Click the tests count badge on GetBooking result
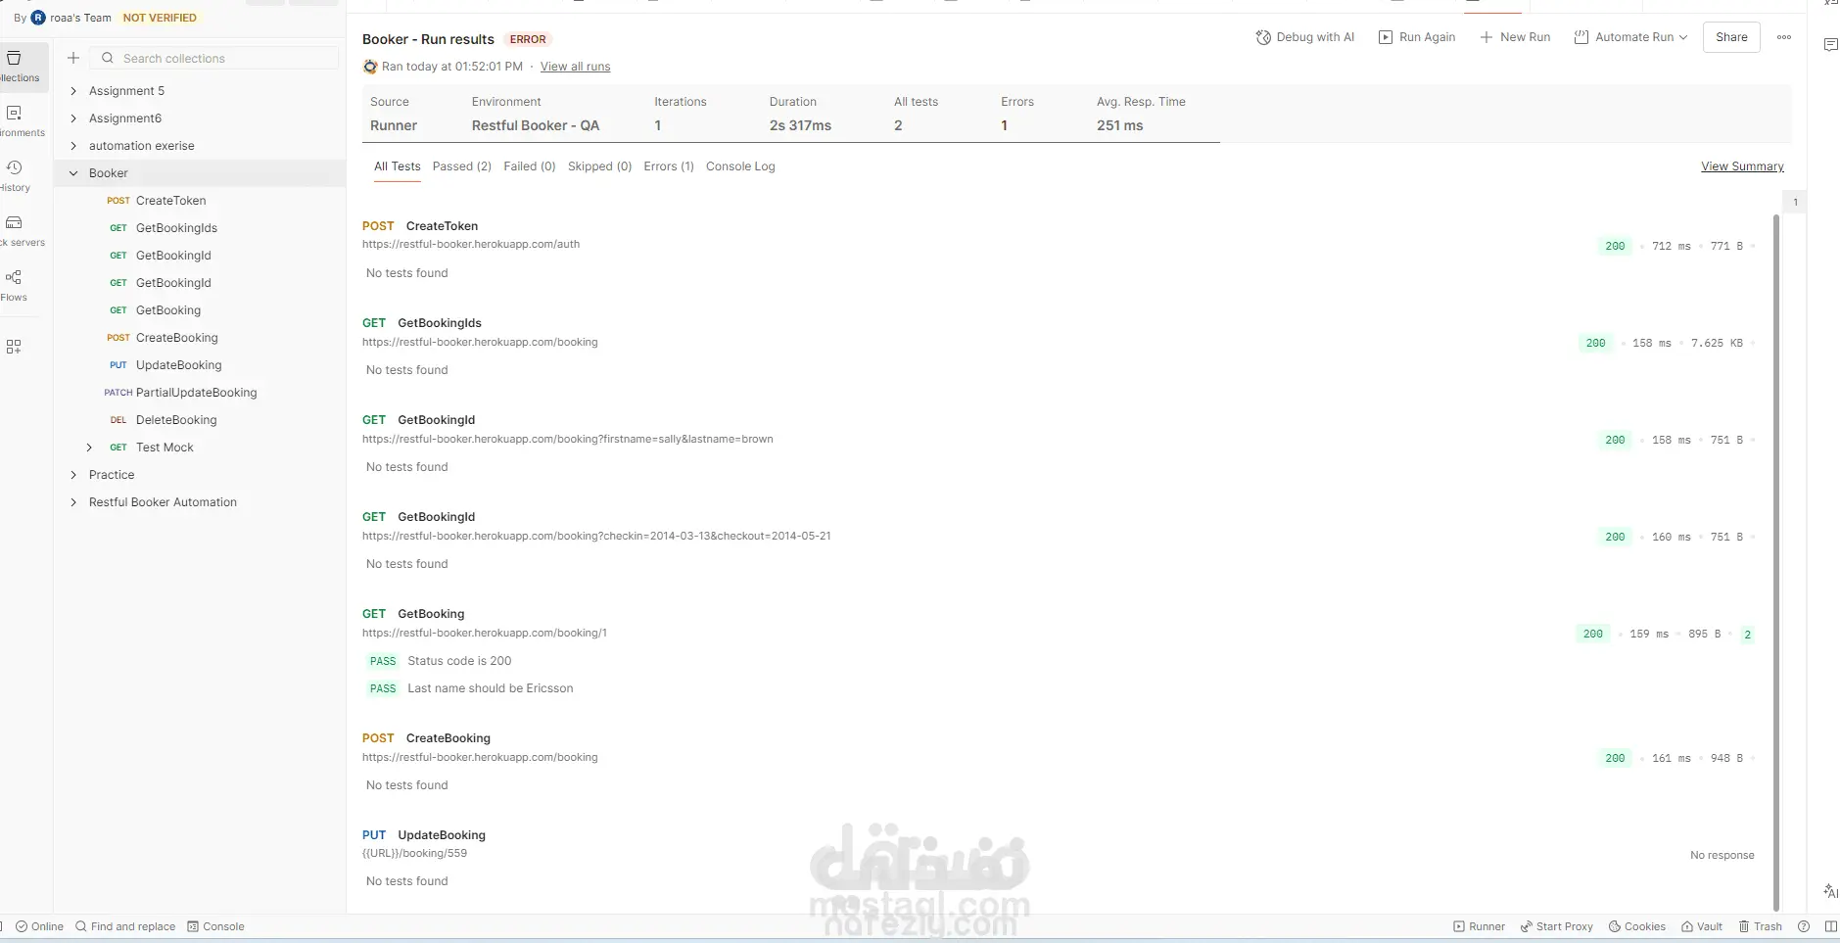1840x943 pixels. click(x=1747, y=635)
